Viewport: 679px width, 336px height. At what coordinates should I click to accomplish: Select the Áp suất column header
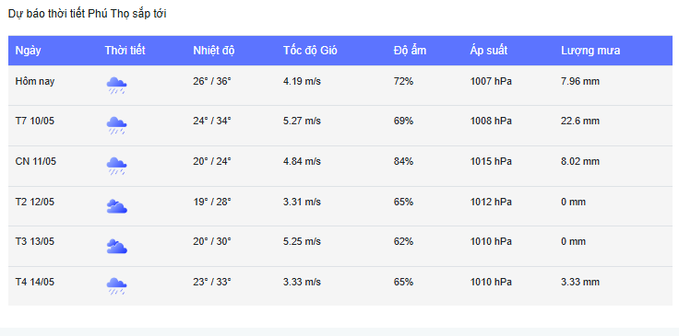(x=489, y=51)
